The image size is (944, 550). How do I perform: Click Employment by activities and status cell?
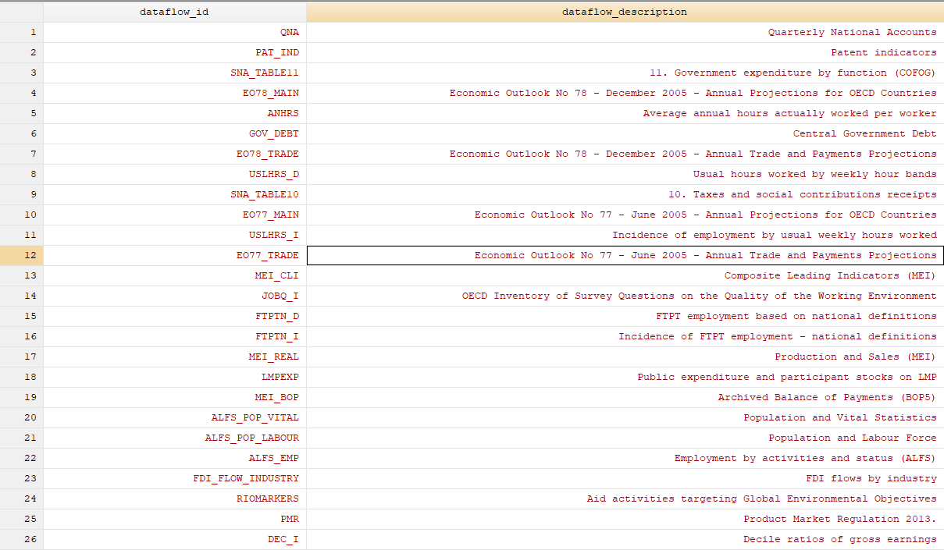click(x=625, y=458)
